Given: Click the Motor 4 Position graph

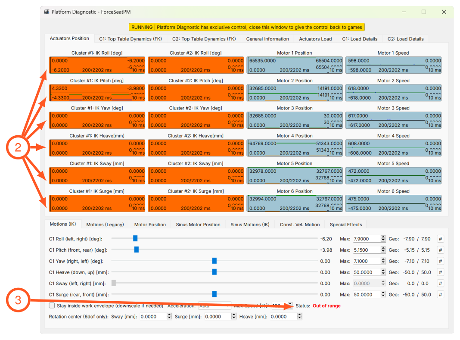Looking at the screenshot, I should [295, 148].
